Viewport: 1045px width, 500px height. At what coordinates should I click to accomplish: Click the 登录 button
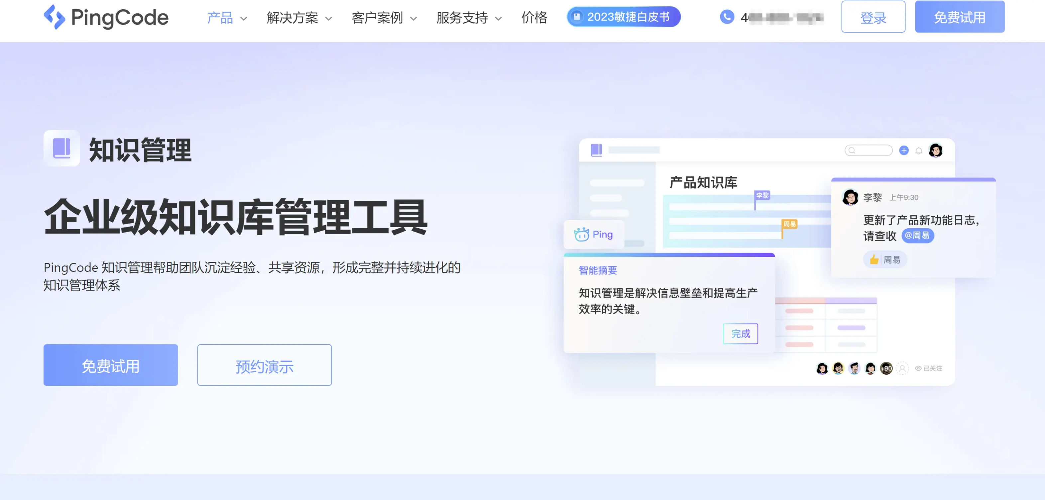point(873,17)
